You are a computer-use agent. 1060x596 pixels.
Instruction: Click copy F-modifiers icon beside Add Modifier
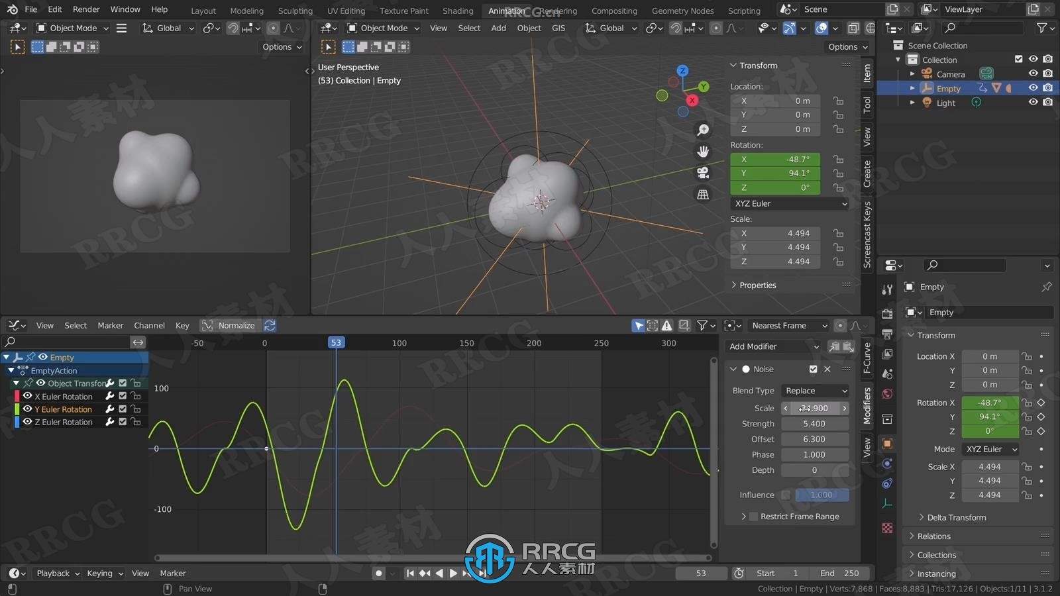coord(835,346)
